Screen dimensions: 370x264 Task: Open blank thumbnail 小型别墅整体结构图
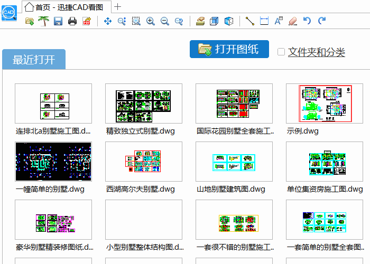click(144, 220)
